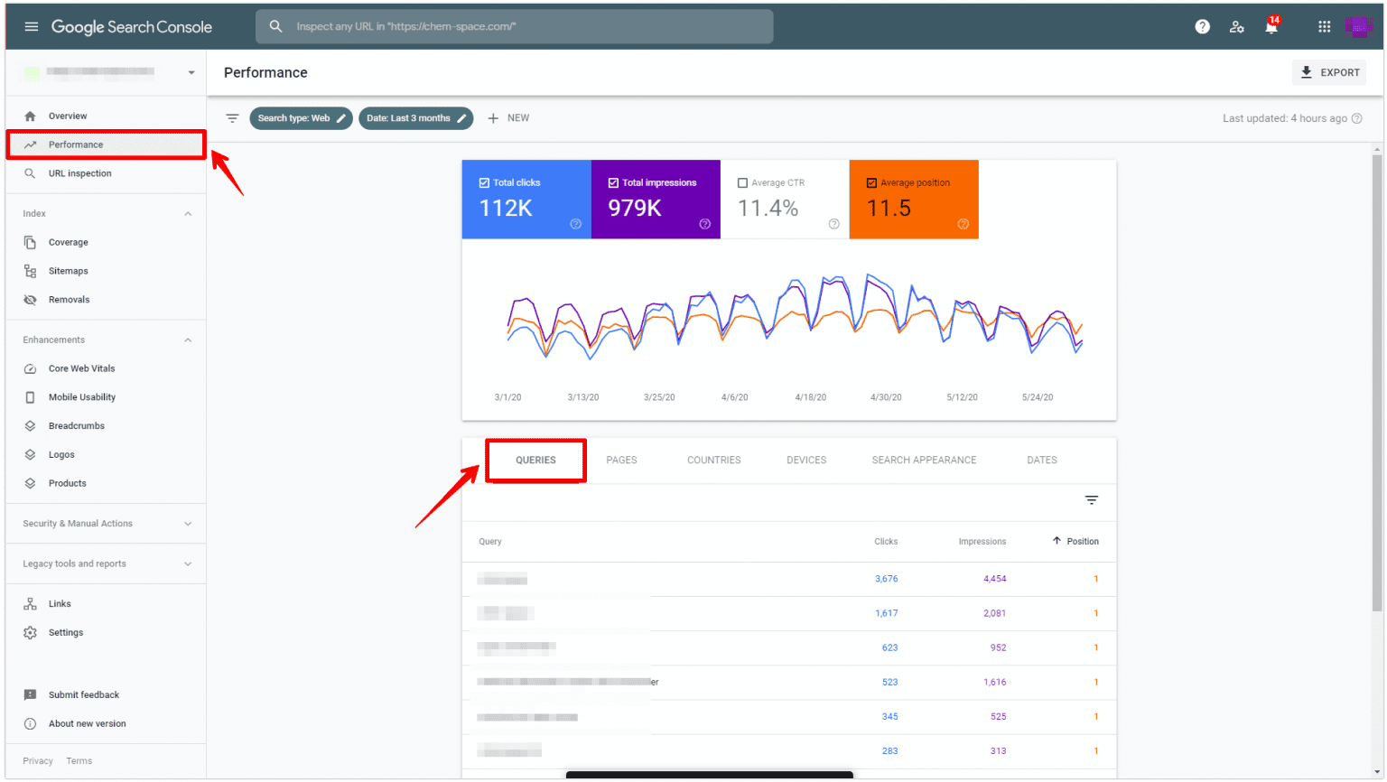Open About new version

[88, 724]
